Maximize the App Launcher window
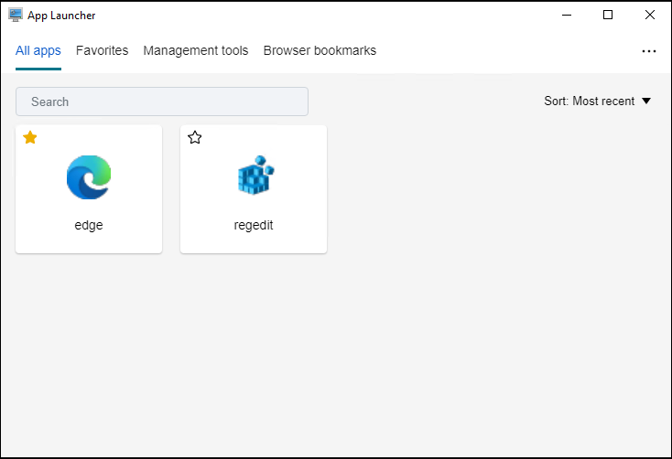The image size is (672, 459). click(608, 15)
